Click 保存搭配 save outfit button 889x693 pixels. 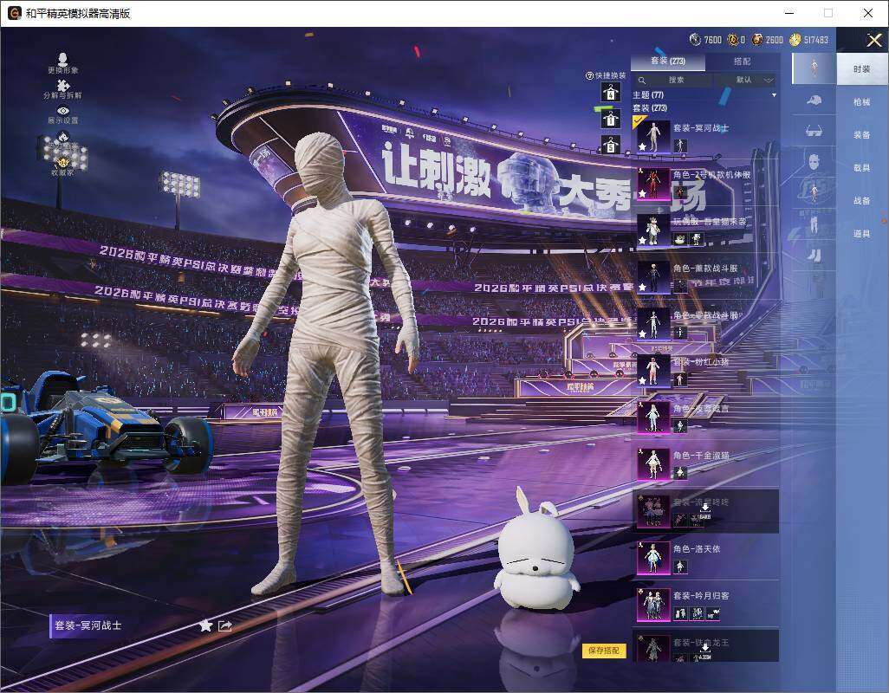coord(604,650)
